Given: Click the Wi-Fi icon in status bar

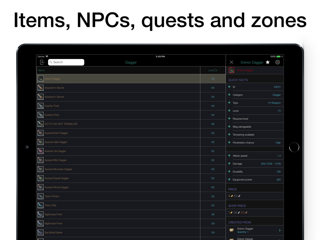Looking at the screenshot, I should coord(47,56).
